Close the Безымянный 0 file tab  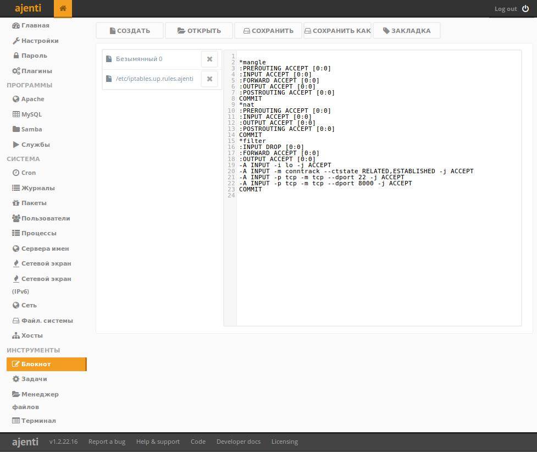[x=209, y=59]
